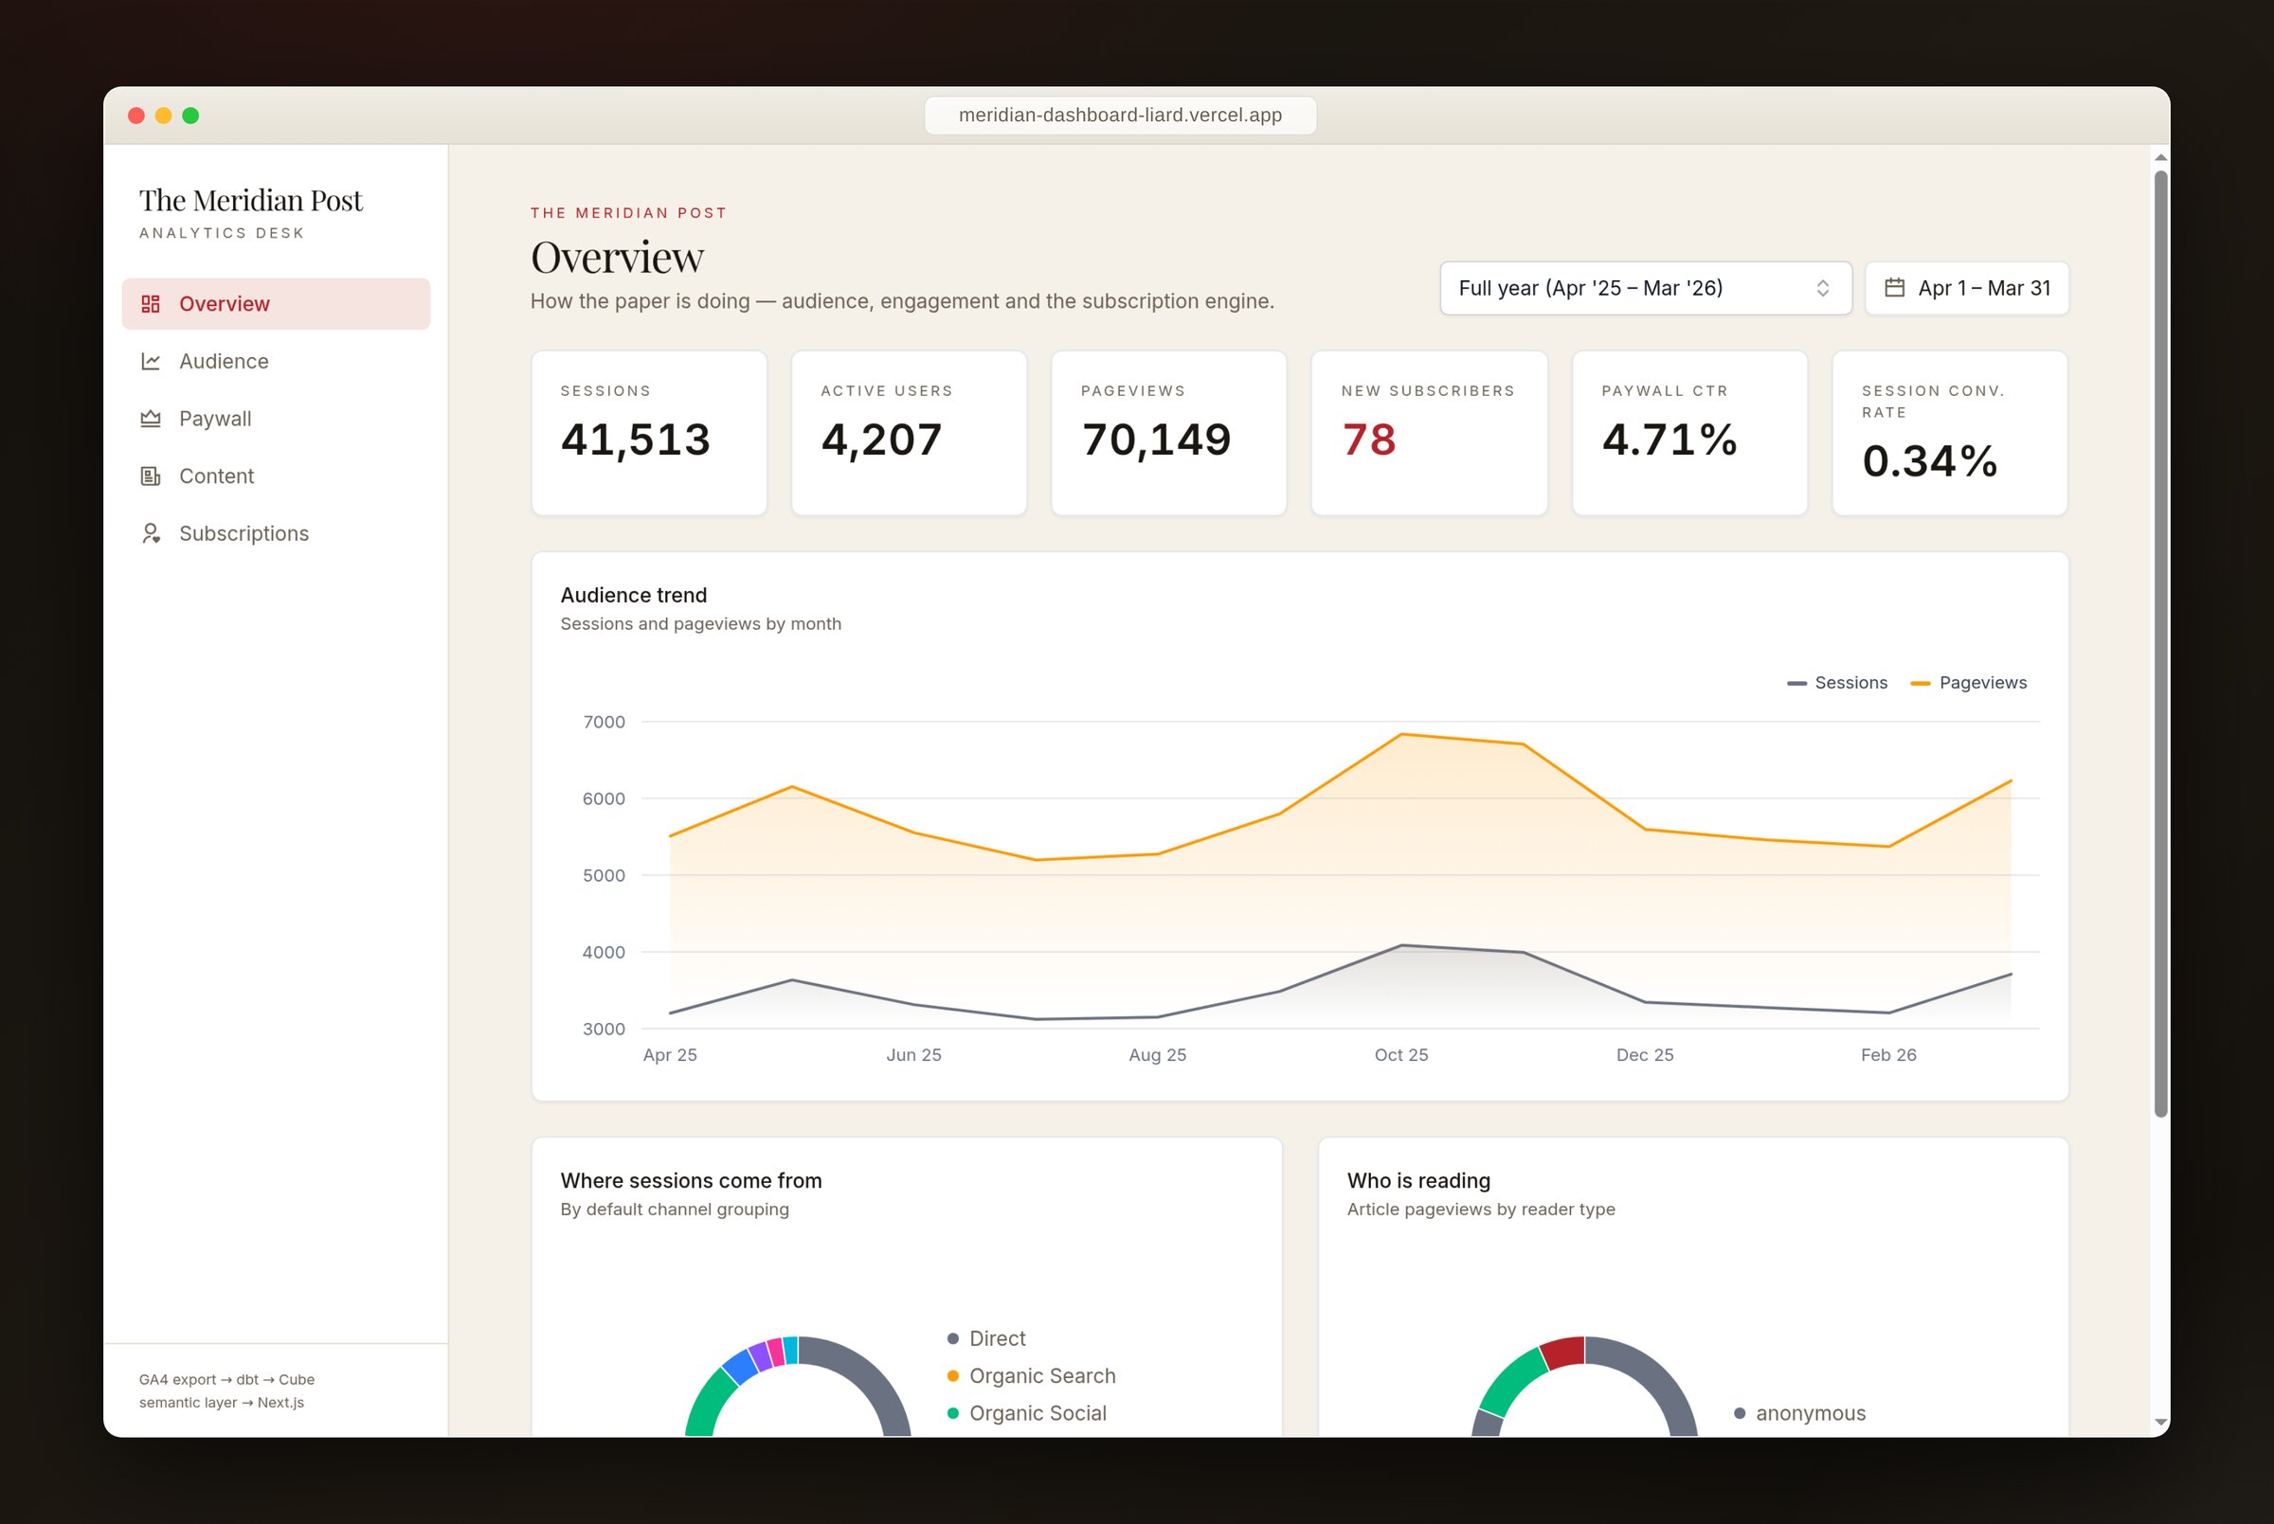This screenshot has height=1524, width=2274.
Task: Click the up-down chevrons on period selector
Action: point(1823,289)
